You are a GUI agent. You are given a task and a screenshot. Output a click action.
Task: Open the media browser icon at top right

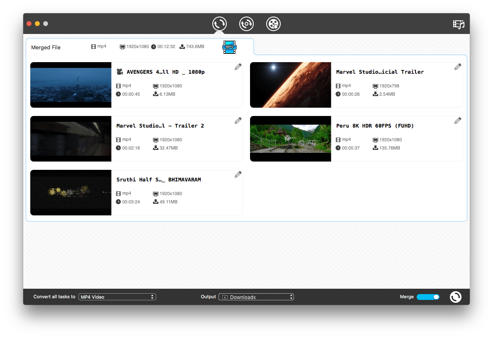(x=459, y=24)
